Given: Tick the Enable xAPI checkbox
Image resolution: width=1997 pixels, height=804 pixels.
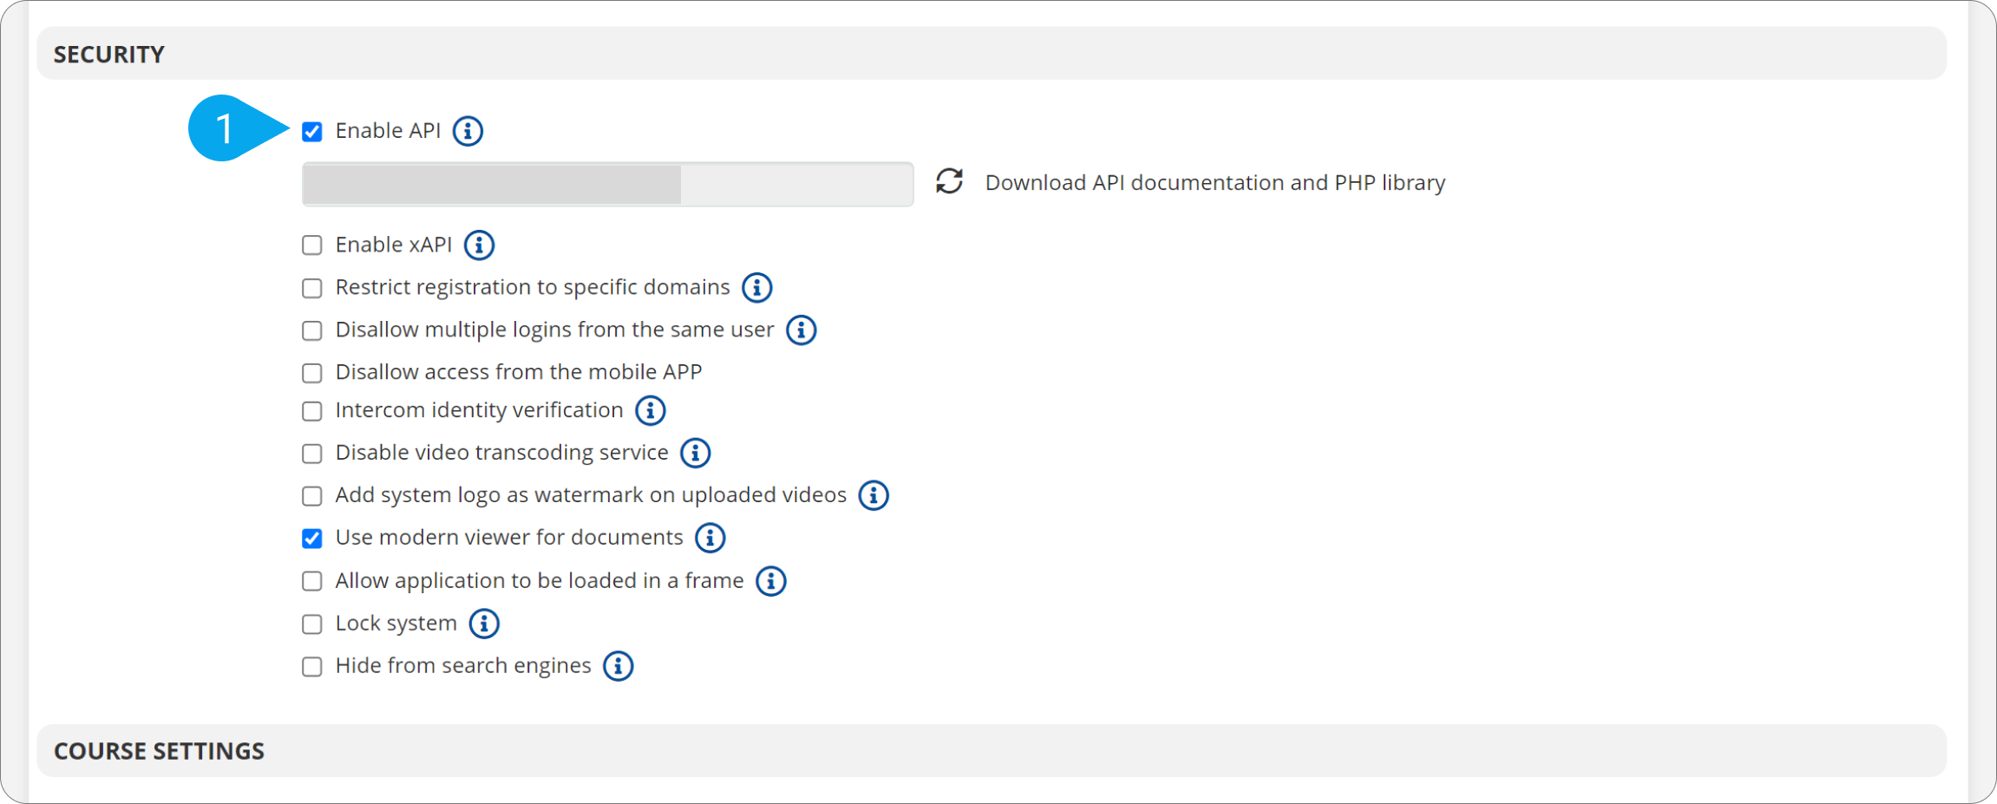Looking at the screenshot, I should click(x=312, y=245).
